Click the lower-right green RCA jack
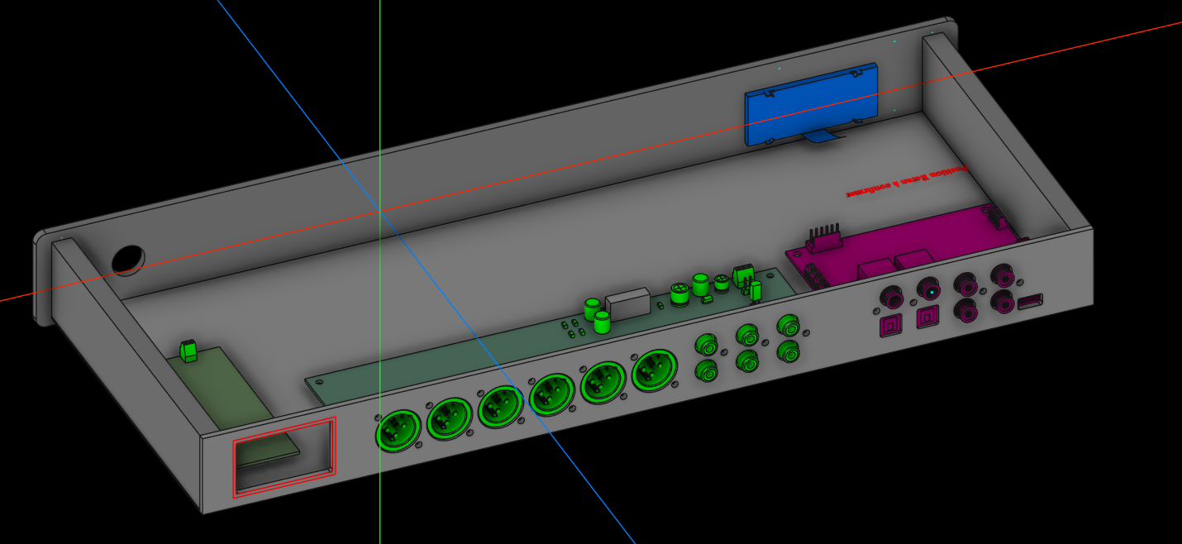 [789, 351]
